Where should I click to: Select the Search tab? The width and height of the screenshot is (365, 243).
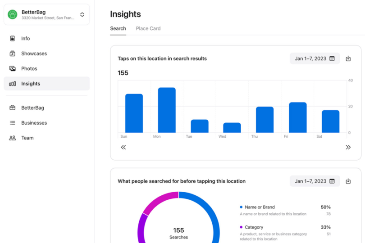118,28
